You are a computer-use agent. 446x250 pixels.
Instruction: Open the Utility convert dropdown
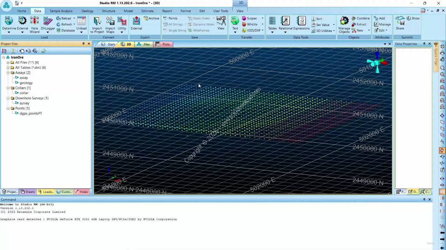(122, 32)
